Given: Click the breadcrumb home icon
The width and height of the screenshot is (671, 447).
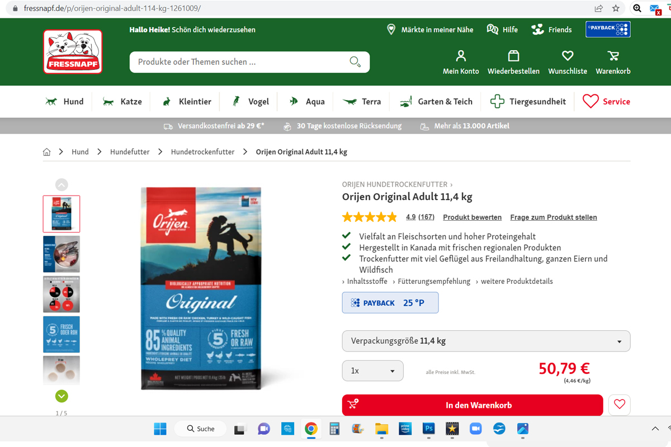Looking at the screenshot, I should click(47, 152).
